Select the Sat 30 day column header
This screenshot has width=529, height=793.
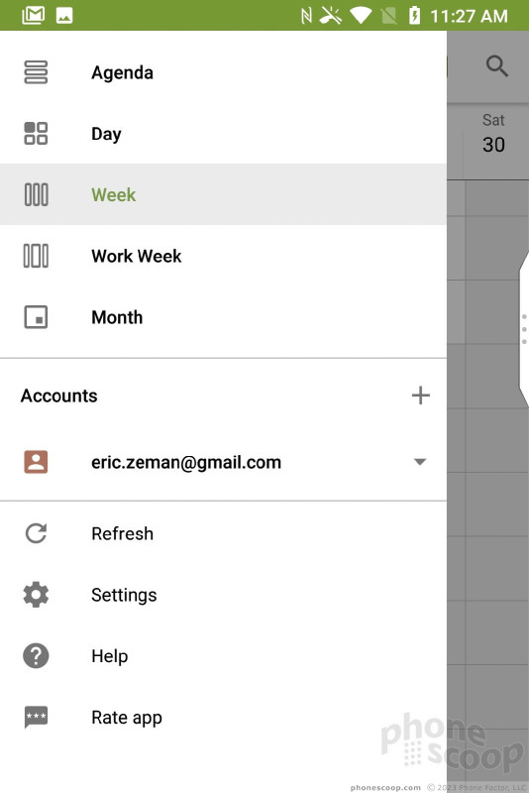(493, 134)
